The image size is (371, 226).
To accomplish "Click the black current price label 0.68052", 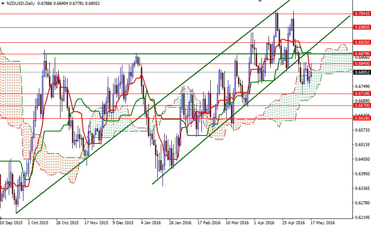I will [x=362, y=72].
